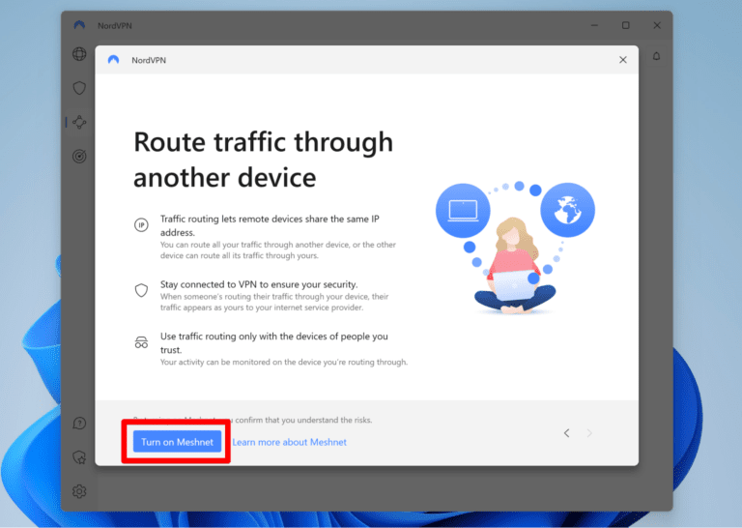Click the IP icon beside traffic routing text

tap(141, 224)
